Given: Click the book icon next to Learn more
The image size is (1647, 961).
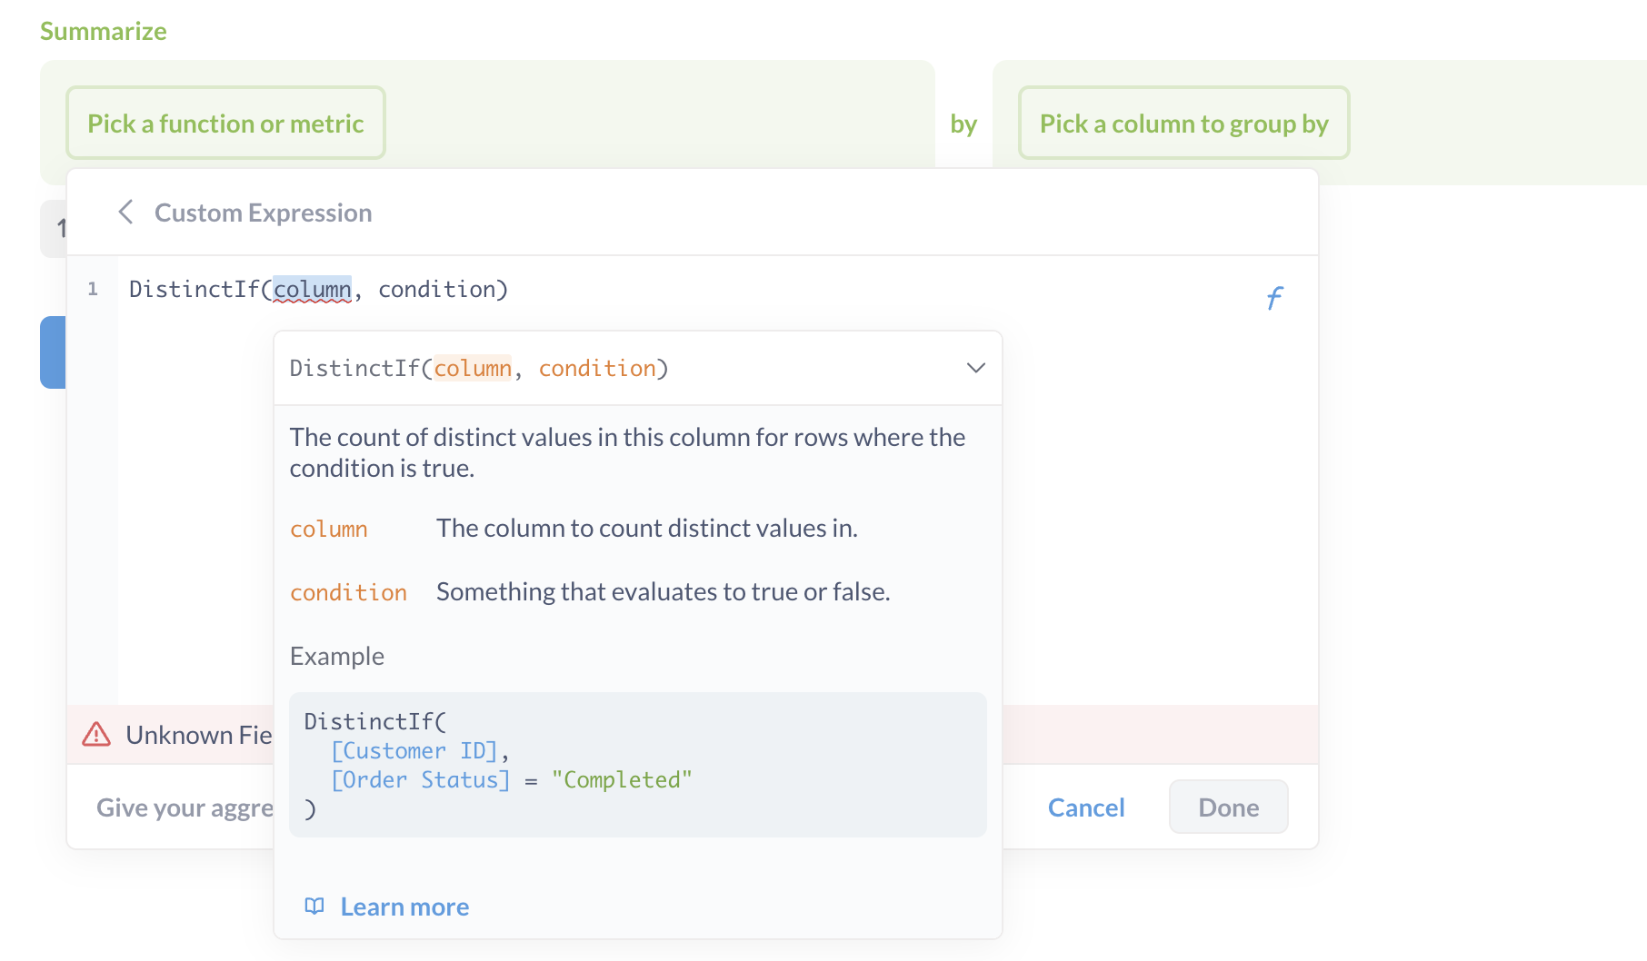Looking at the screenshot, I should point(314,906).
